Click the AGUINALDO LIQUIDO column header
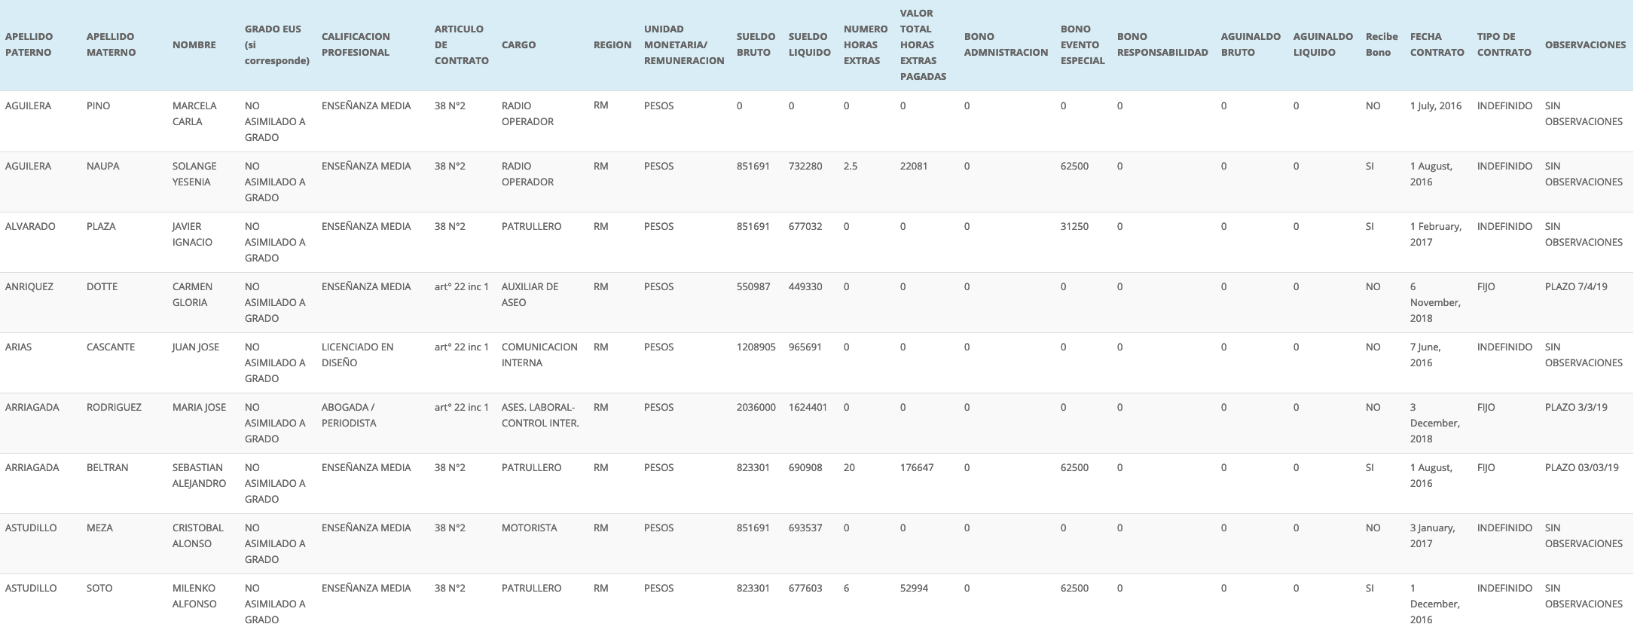The height and width of the screenshot is (624, 1634). 1323,44
